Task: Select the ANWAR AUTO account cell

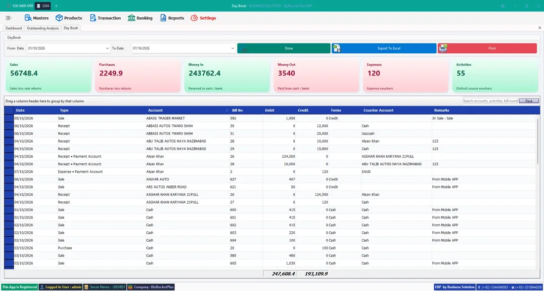Action: pyautogui.click(x=187, y=179)
